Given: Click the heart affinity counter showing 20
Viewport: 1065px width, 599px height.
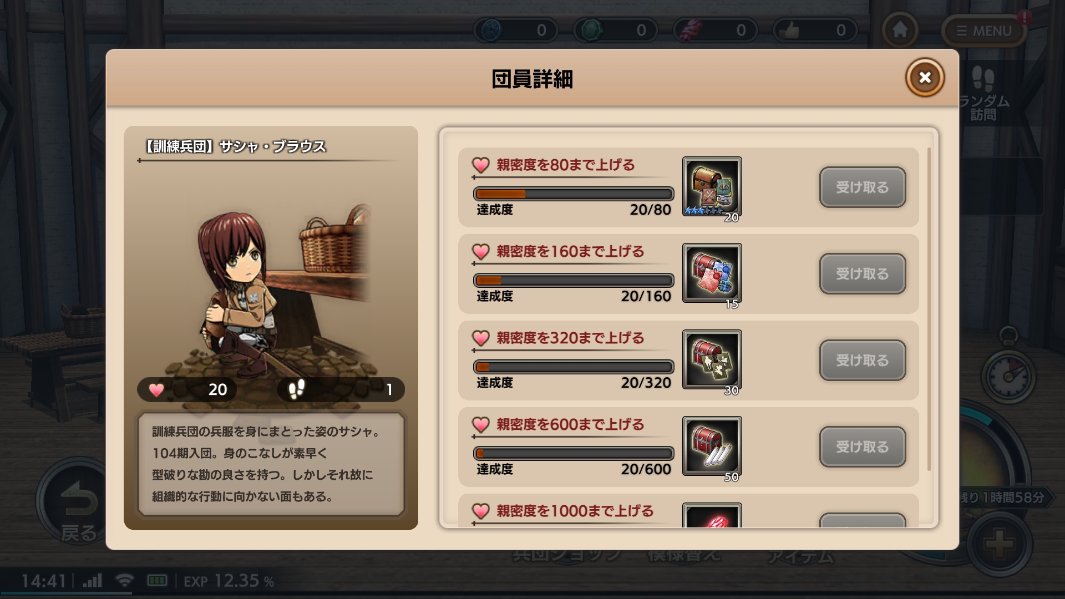Looking at the screenshot, I should [x=187, y=389].
